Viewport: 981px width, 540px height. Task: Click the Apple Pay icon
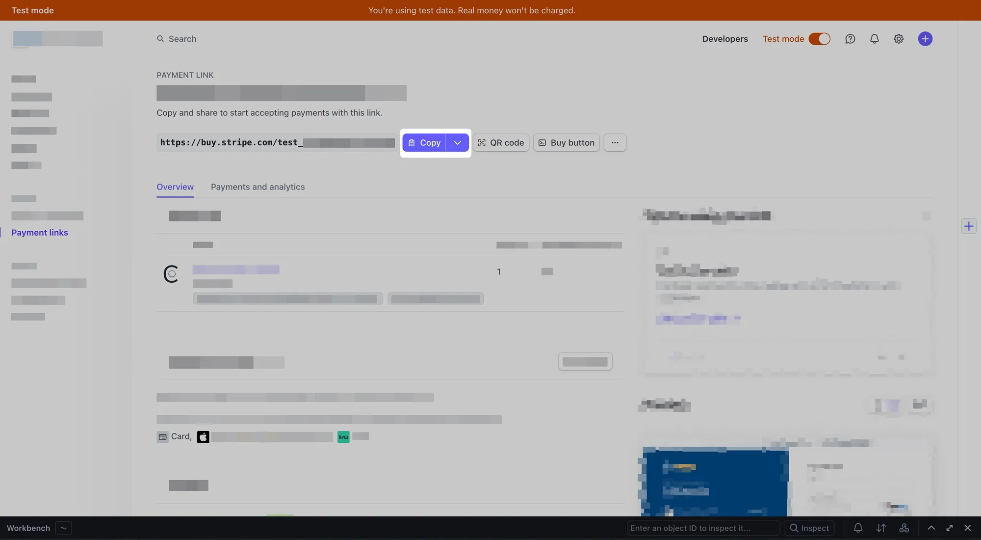(x=203, y=437)
